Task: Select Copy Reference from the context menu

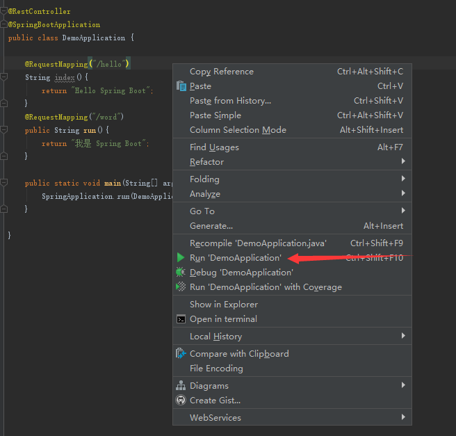Action: [x=222, y=72]
